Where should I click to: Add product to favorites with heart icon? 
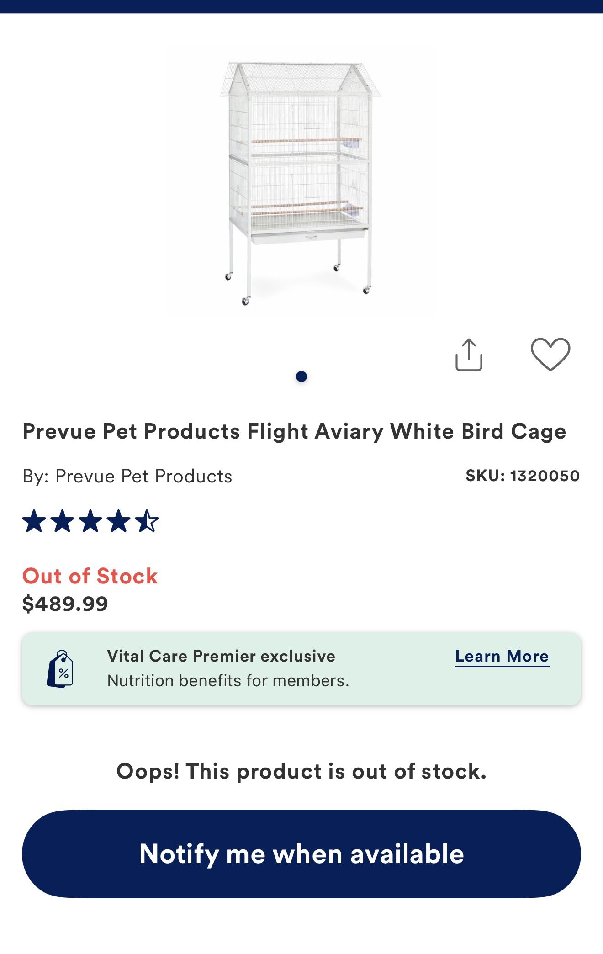coord(550,354)
